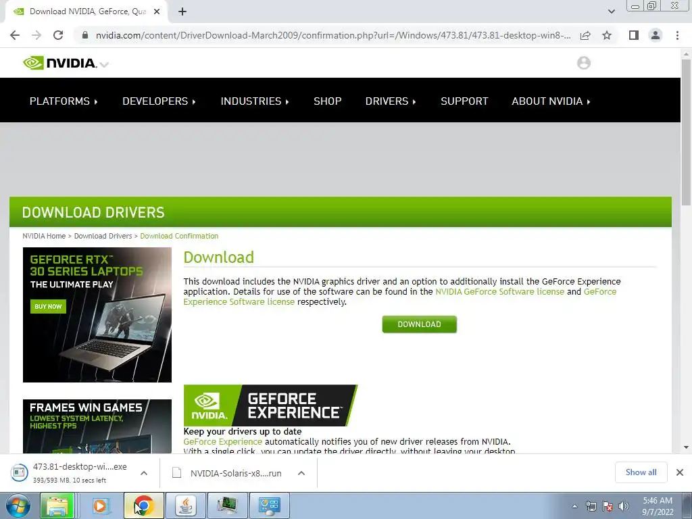Image resolution: width=692 pixels, height=519 pixels.
Task: Click the address bar URL
Action: (333, 35)
